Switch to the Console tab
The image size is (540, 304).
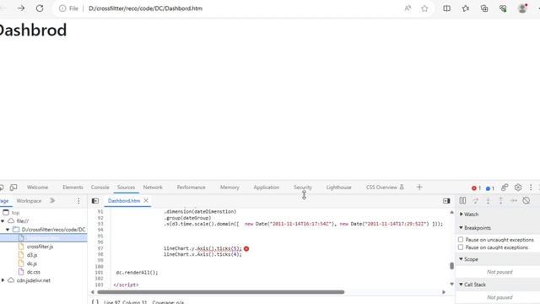coord(100,187)
